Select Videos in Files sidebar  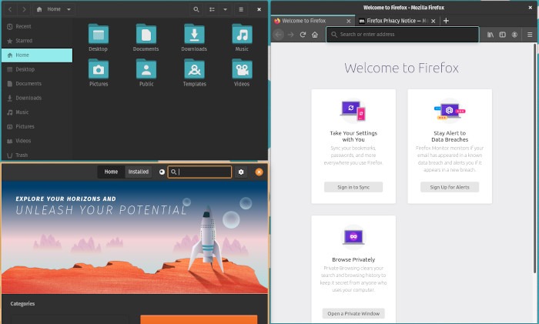pyautogui.click(x=37, y=141)
